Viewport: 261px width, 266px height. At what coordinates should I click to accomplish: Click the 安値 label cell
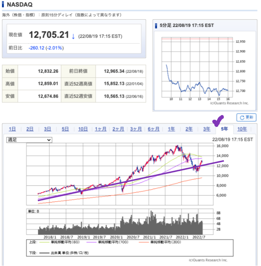point(10,96)
